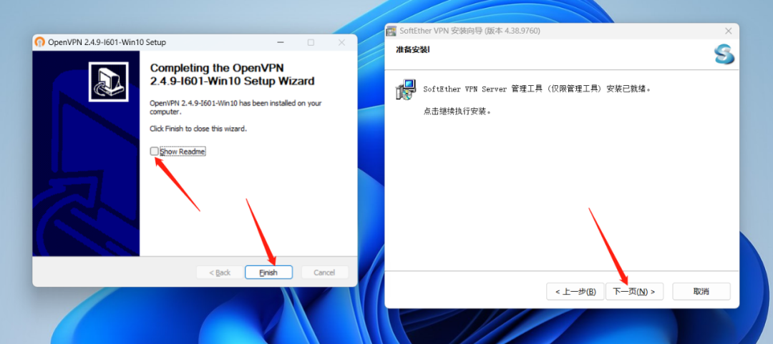Click the Cancel button in OpenVPN Setup
The image size is (773, 344).
point(324,272)
